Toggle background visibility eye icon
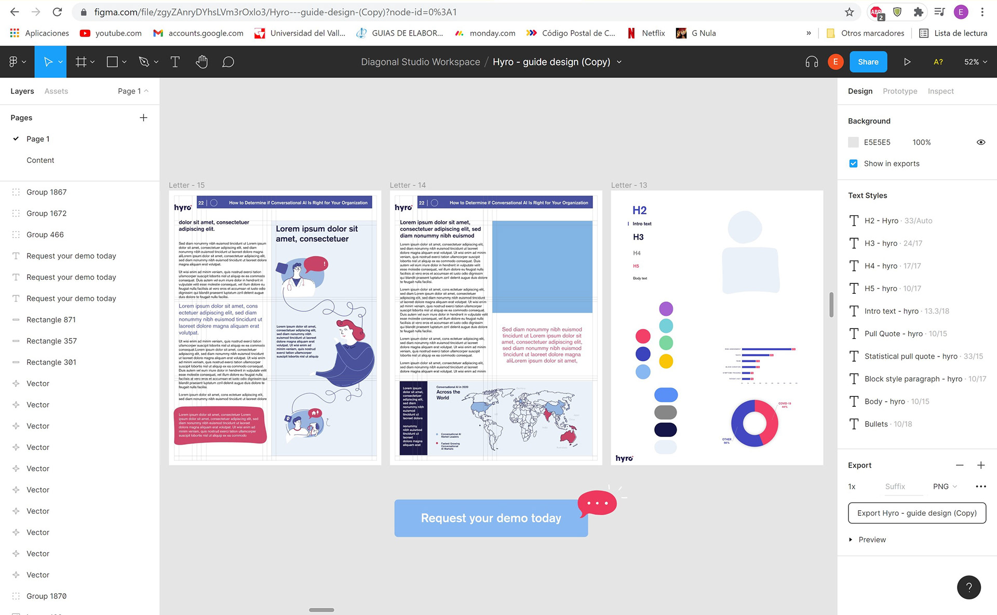 (980, 142)
